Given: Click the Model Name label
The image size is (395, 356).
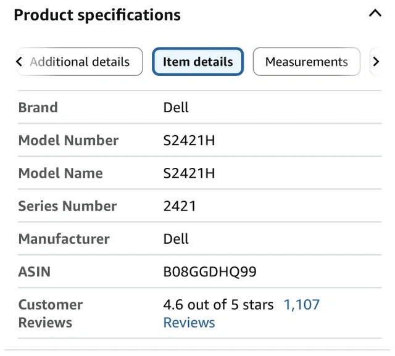Looking at the screenshot, I should pos(60,173).
